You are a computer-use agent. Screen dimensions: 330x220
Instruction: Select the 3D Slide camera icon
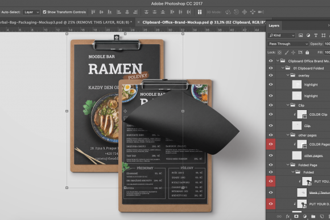tap(253, 12)
